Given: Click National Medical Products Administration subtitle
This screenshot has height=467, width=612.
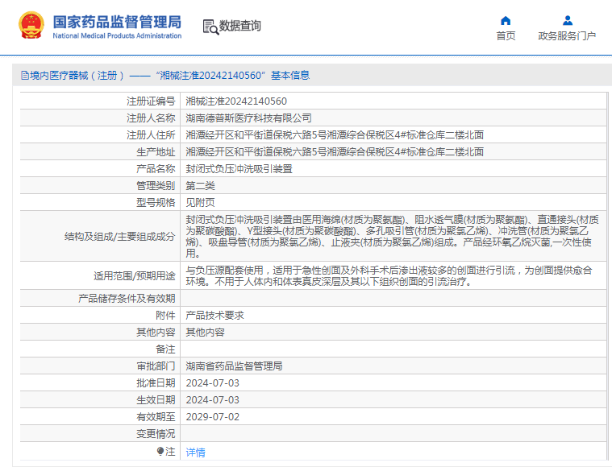Looking at the screenshot, I should pos(117,36).
